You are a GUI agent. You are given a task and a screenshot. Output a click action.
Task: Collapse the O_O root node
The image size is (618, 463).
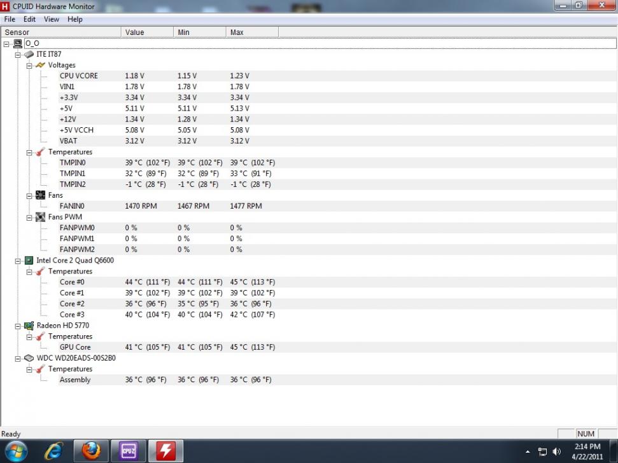pyautogui.click(x=6, y=44)
